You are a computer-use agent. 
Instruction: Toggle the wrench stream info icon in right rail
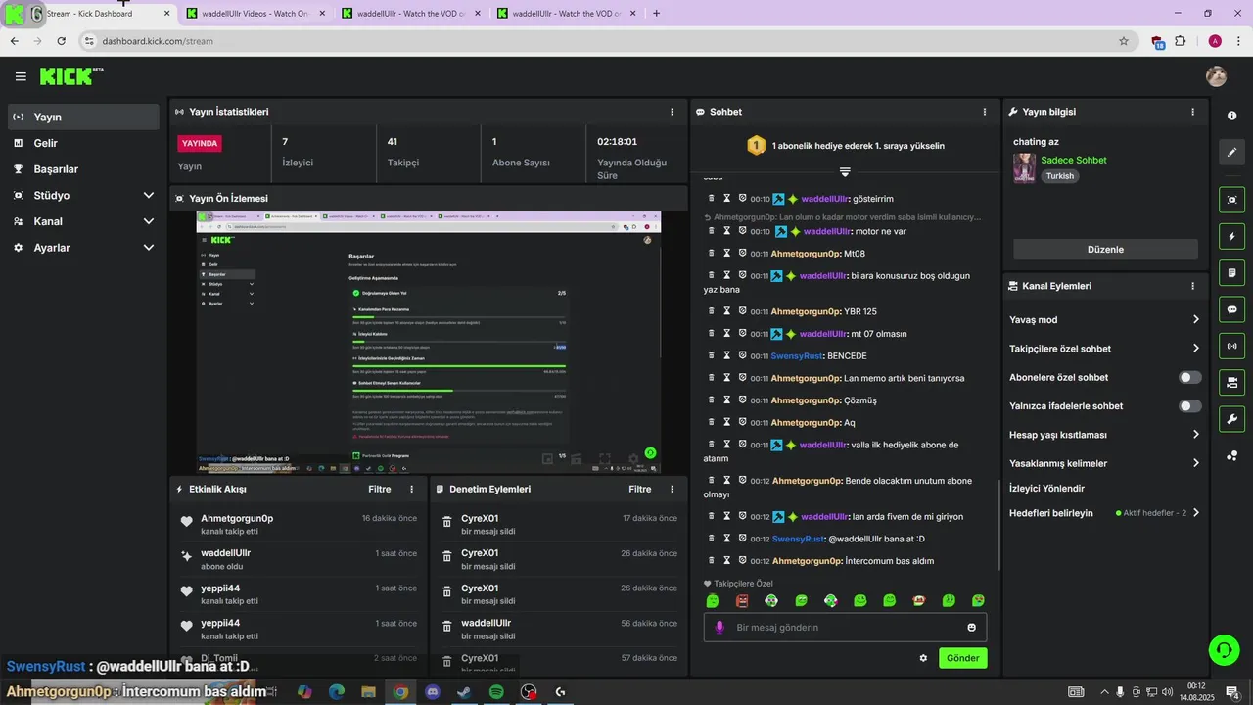click(x=1231, y=419)
